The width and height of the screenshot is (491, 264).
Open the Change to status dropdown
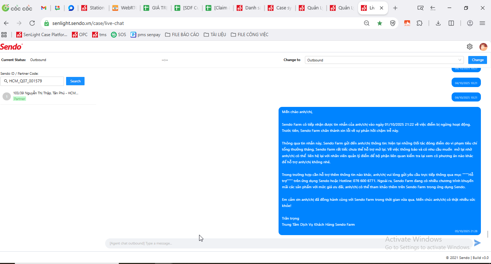384,60
